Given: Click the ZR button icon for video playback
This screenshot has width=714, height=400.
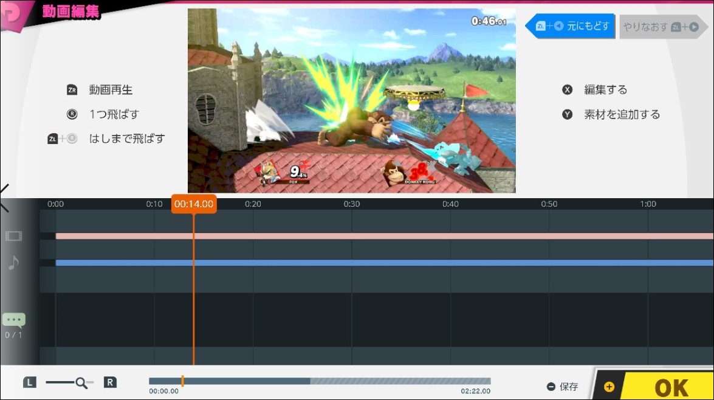Looking at the screenshot, I should point(72,90).
